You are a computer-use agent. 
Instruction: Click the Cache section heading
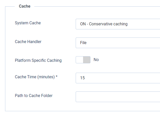[25, 6]
